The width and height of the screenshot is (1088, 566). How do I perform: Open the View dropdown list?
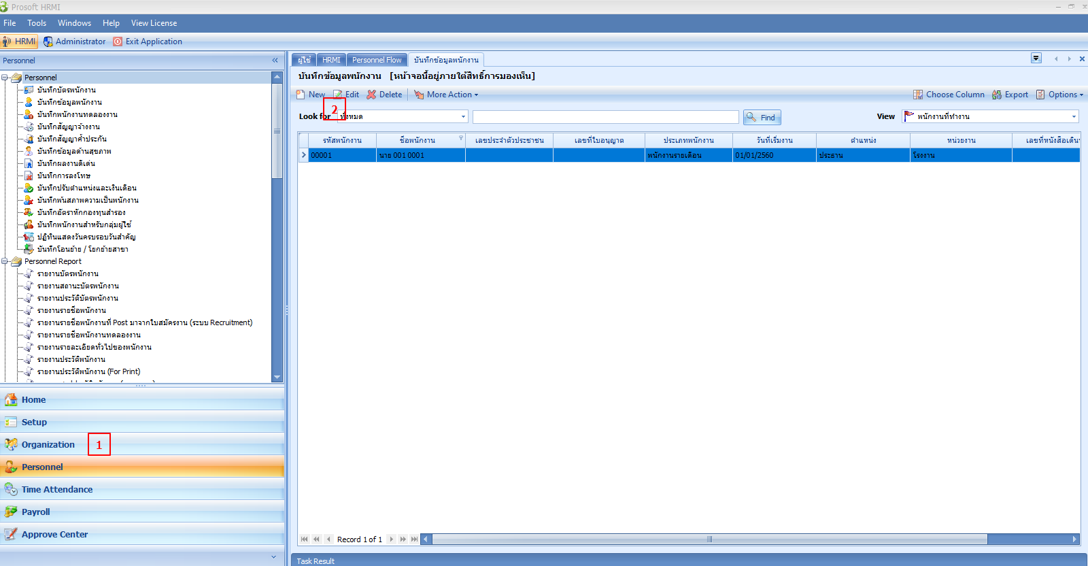pos(1074,116)
